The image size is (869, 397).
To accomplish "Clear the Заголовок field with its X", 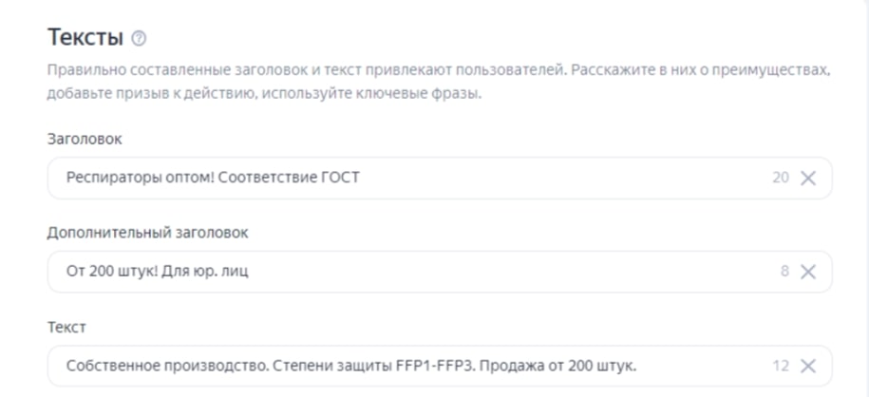I will (x=808, y=178).
